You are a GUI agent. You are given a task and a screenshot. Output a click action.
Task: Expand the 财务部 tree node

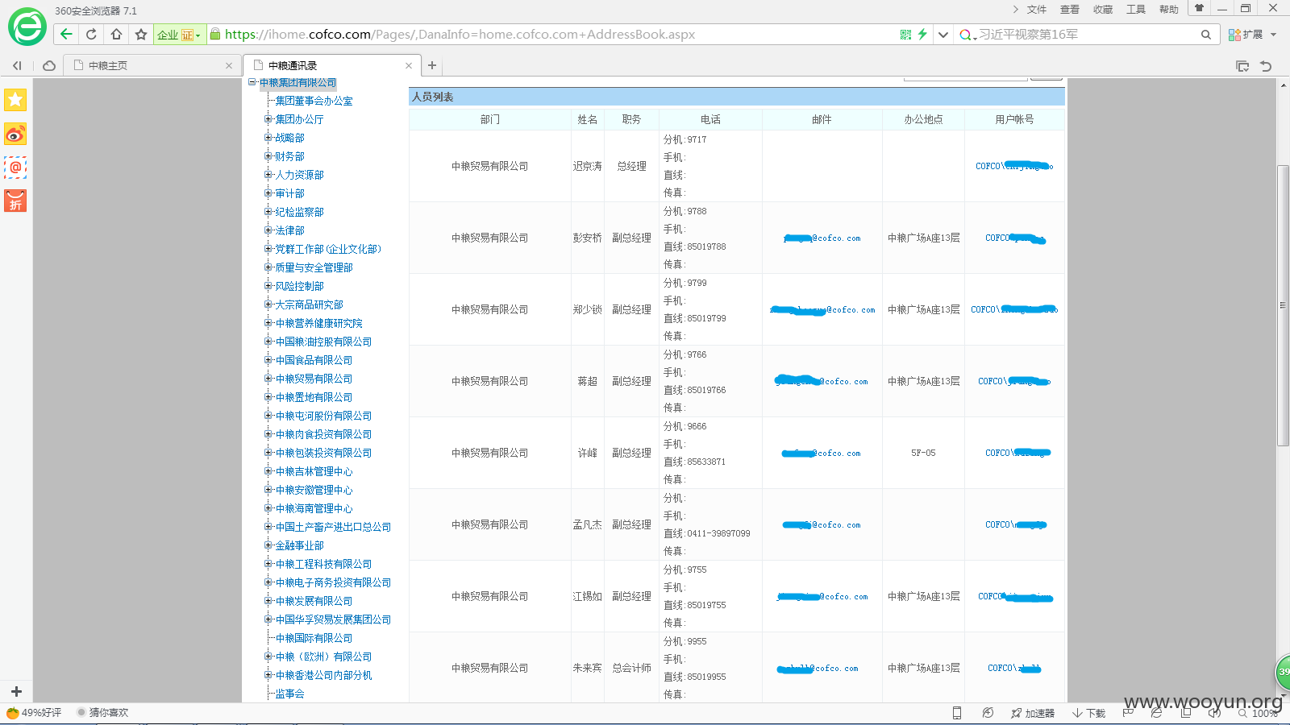coord(268,156)
